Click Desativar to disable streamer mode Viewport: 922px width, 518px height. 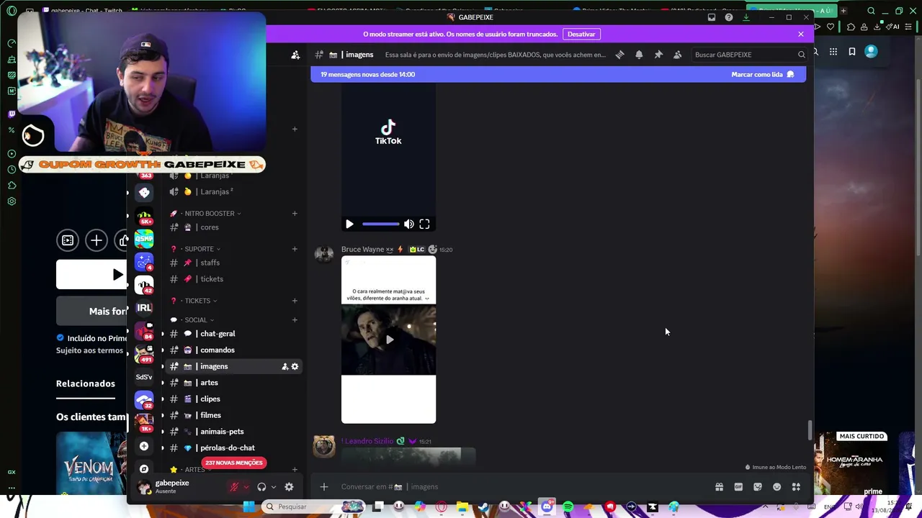tap(581, 35)
